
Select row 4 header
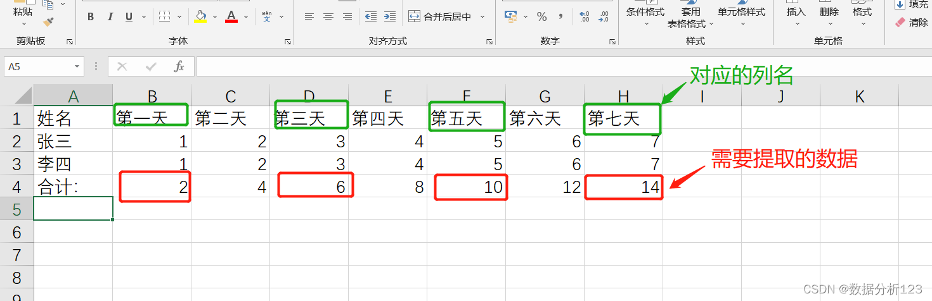pyautogui.click(x=16, y=186)
